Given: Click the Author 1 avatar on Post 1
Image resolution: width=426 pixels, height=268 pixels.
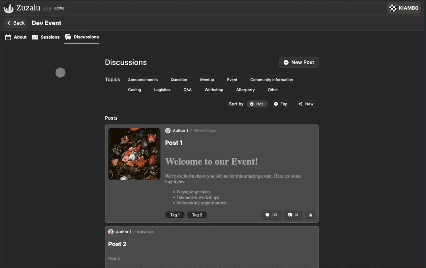Looking at the screenshot, I should pos(168,131).
